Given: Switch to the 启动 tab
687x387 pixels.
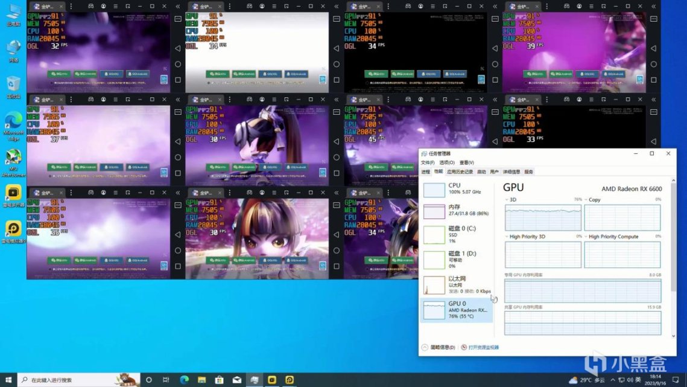Looking at the screenshot, I should [x=481, y=171].
